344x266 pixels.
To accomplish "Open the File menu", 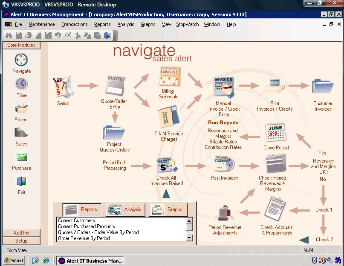I will (x=18, y=24).
